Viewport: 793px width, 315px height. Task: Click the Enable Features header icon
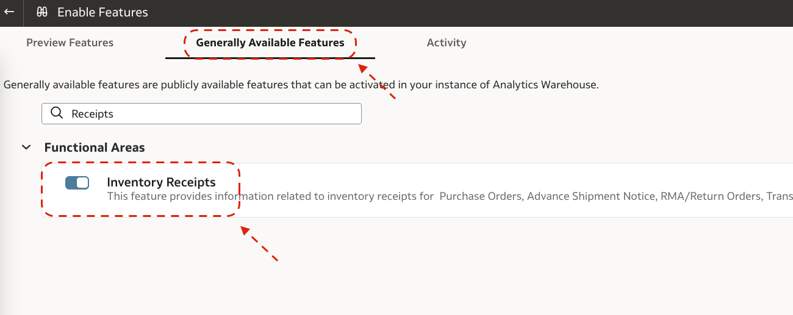tap(41, 12)
